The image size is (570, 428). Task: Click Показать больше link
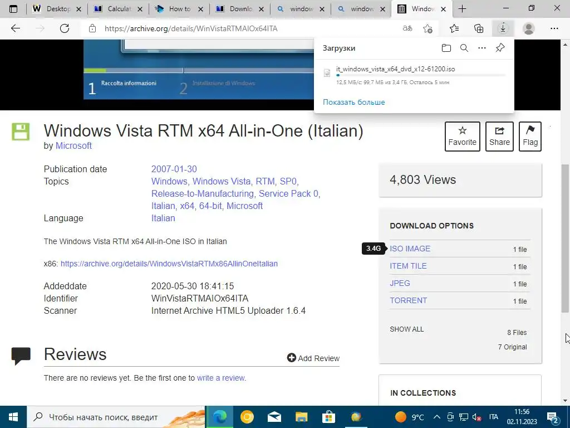pyautogui.click(x=353, y=103)
